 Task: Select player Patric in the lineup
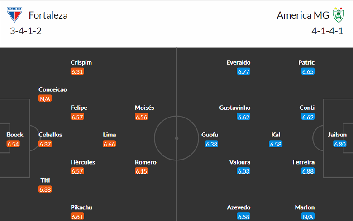point(306,62)
